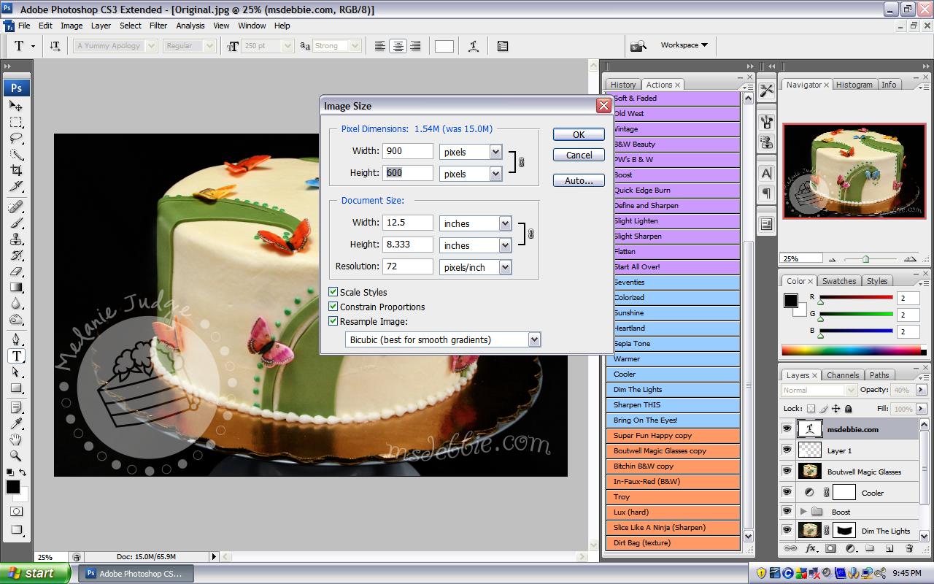
Task: Select the Zoom magnifier tool
Action: [16, 456]
